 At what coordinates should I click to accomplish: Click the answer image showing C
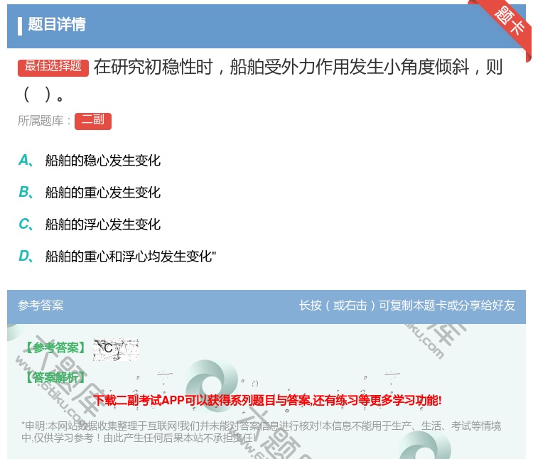tap(116, 350)
